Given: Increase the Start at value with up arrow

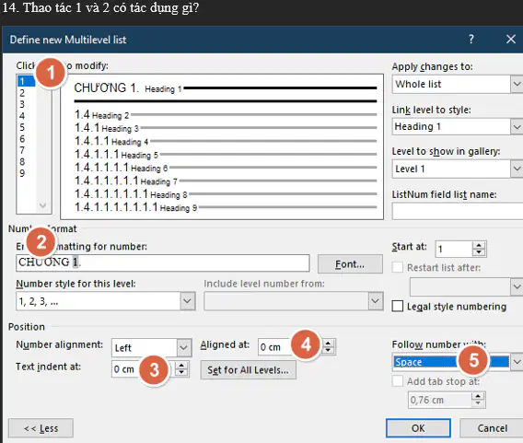Looking at the screenshot, I should pos(479,246).
